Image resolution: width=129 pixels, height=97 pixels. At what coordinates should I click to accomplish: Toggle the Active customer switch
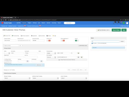click(x=77, y=41)
